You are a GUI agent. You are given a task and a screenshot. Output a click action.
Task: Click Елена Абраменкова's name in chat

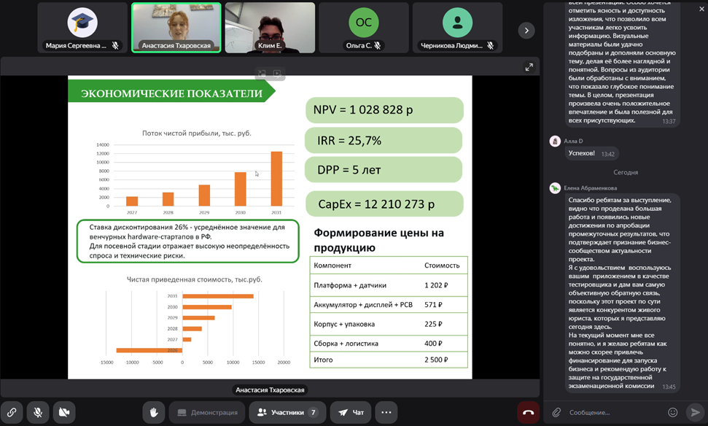click(590, 187)
